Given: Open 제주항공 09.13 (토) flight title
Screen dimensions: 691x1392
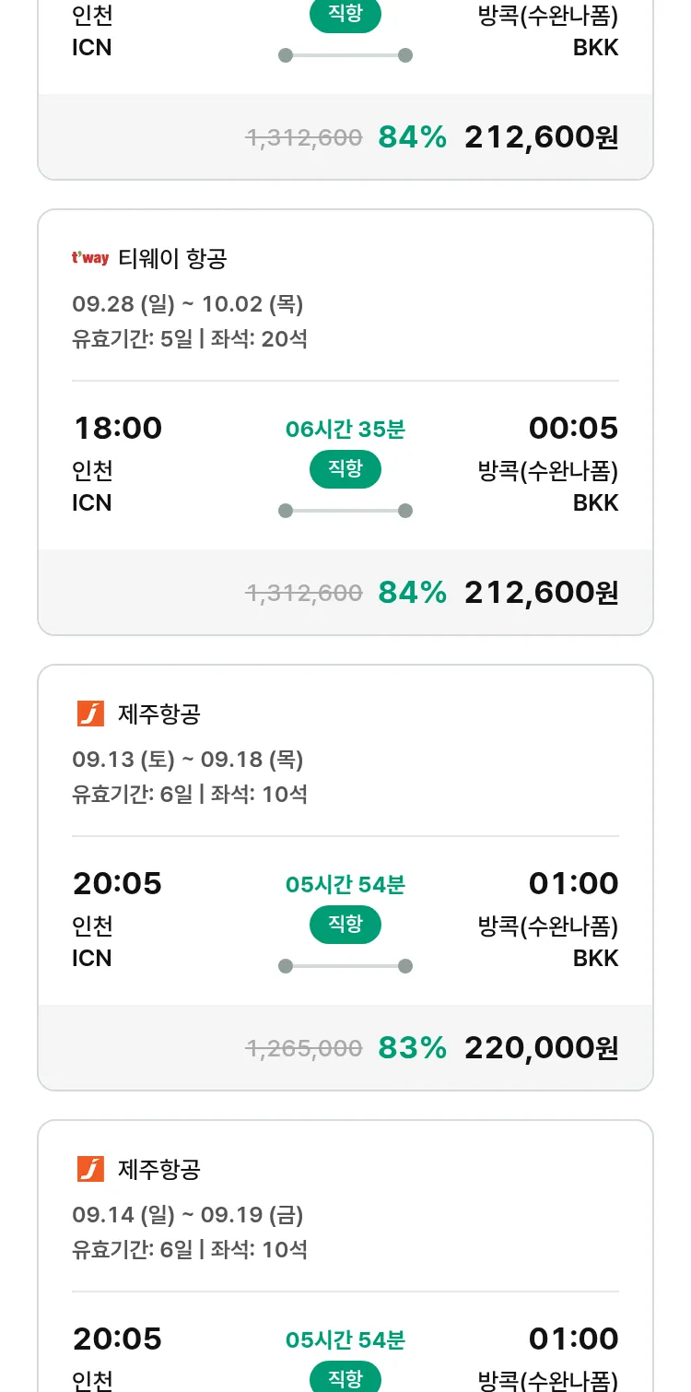Looking at the screenshot, I should (159, 714).
